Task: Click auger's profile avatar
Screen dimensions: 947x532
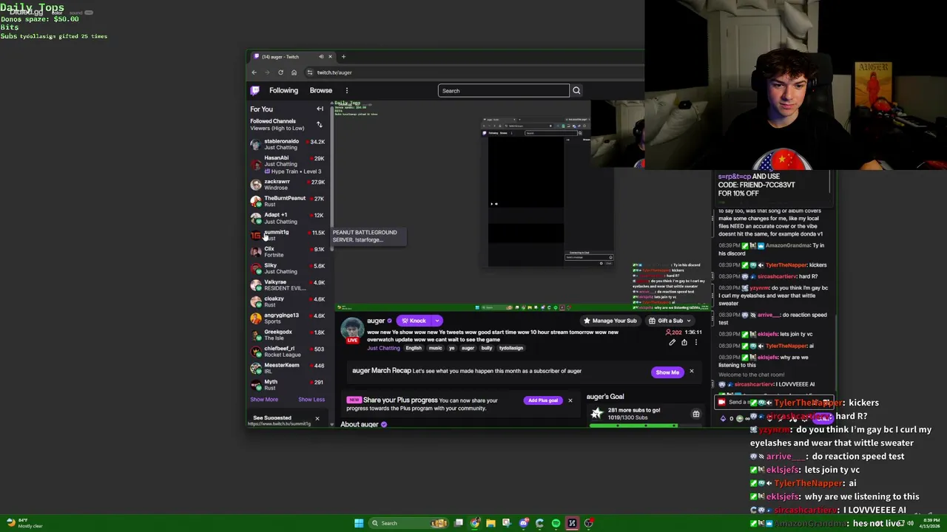Action: point(352,327)
